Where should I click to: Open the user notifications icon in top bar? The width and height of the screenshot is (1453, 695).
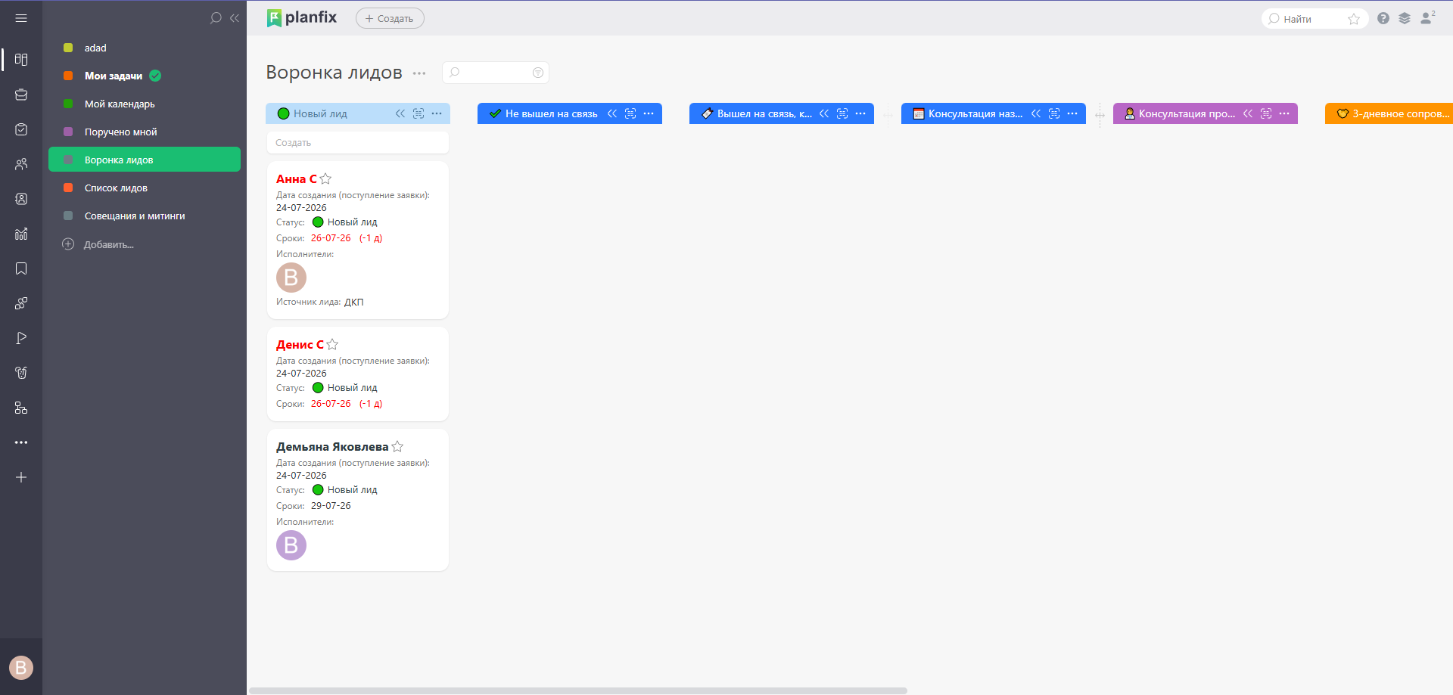pos(1427,17)
